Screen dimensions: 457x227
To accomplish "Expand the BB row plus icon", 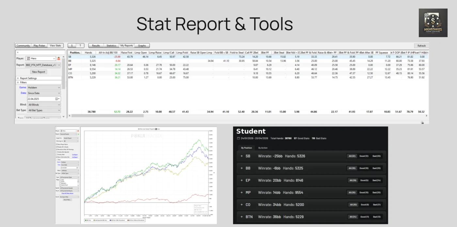I will [242, 168].
